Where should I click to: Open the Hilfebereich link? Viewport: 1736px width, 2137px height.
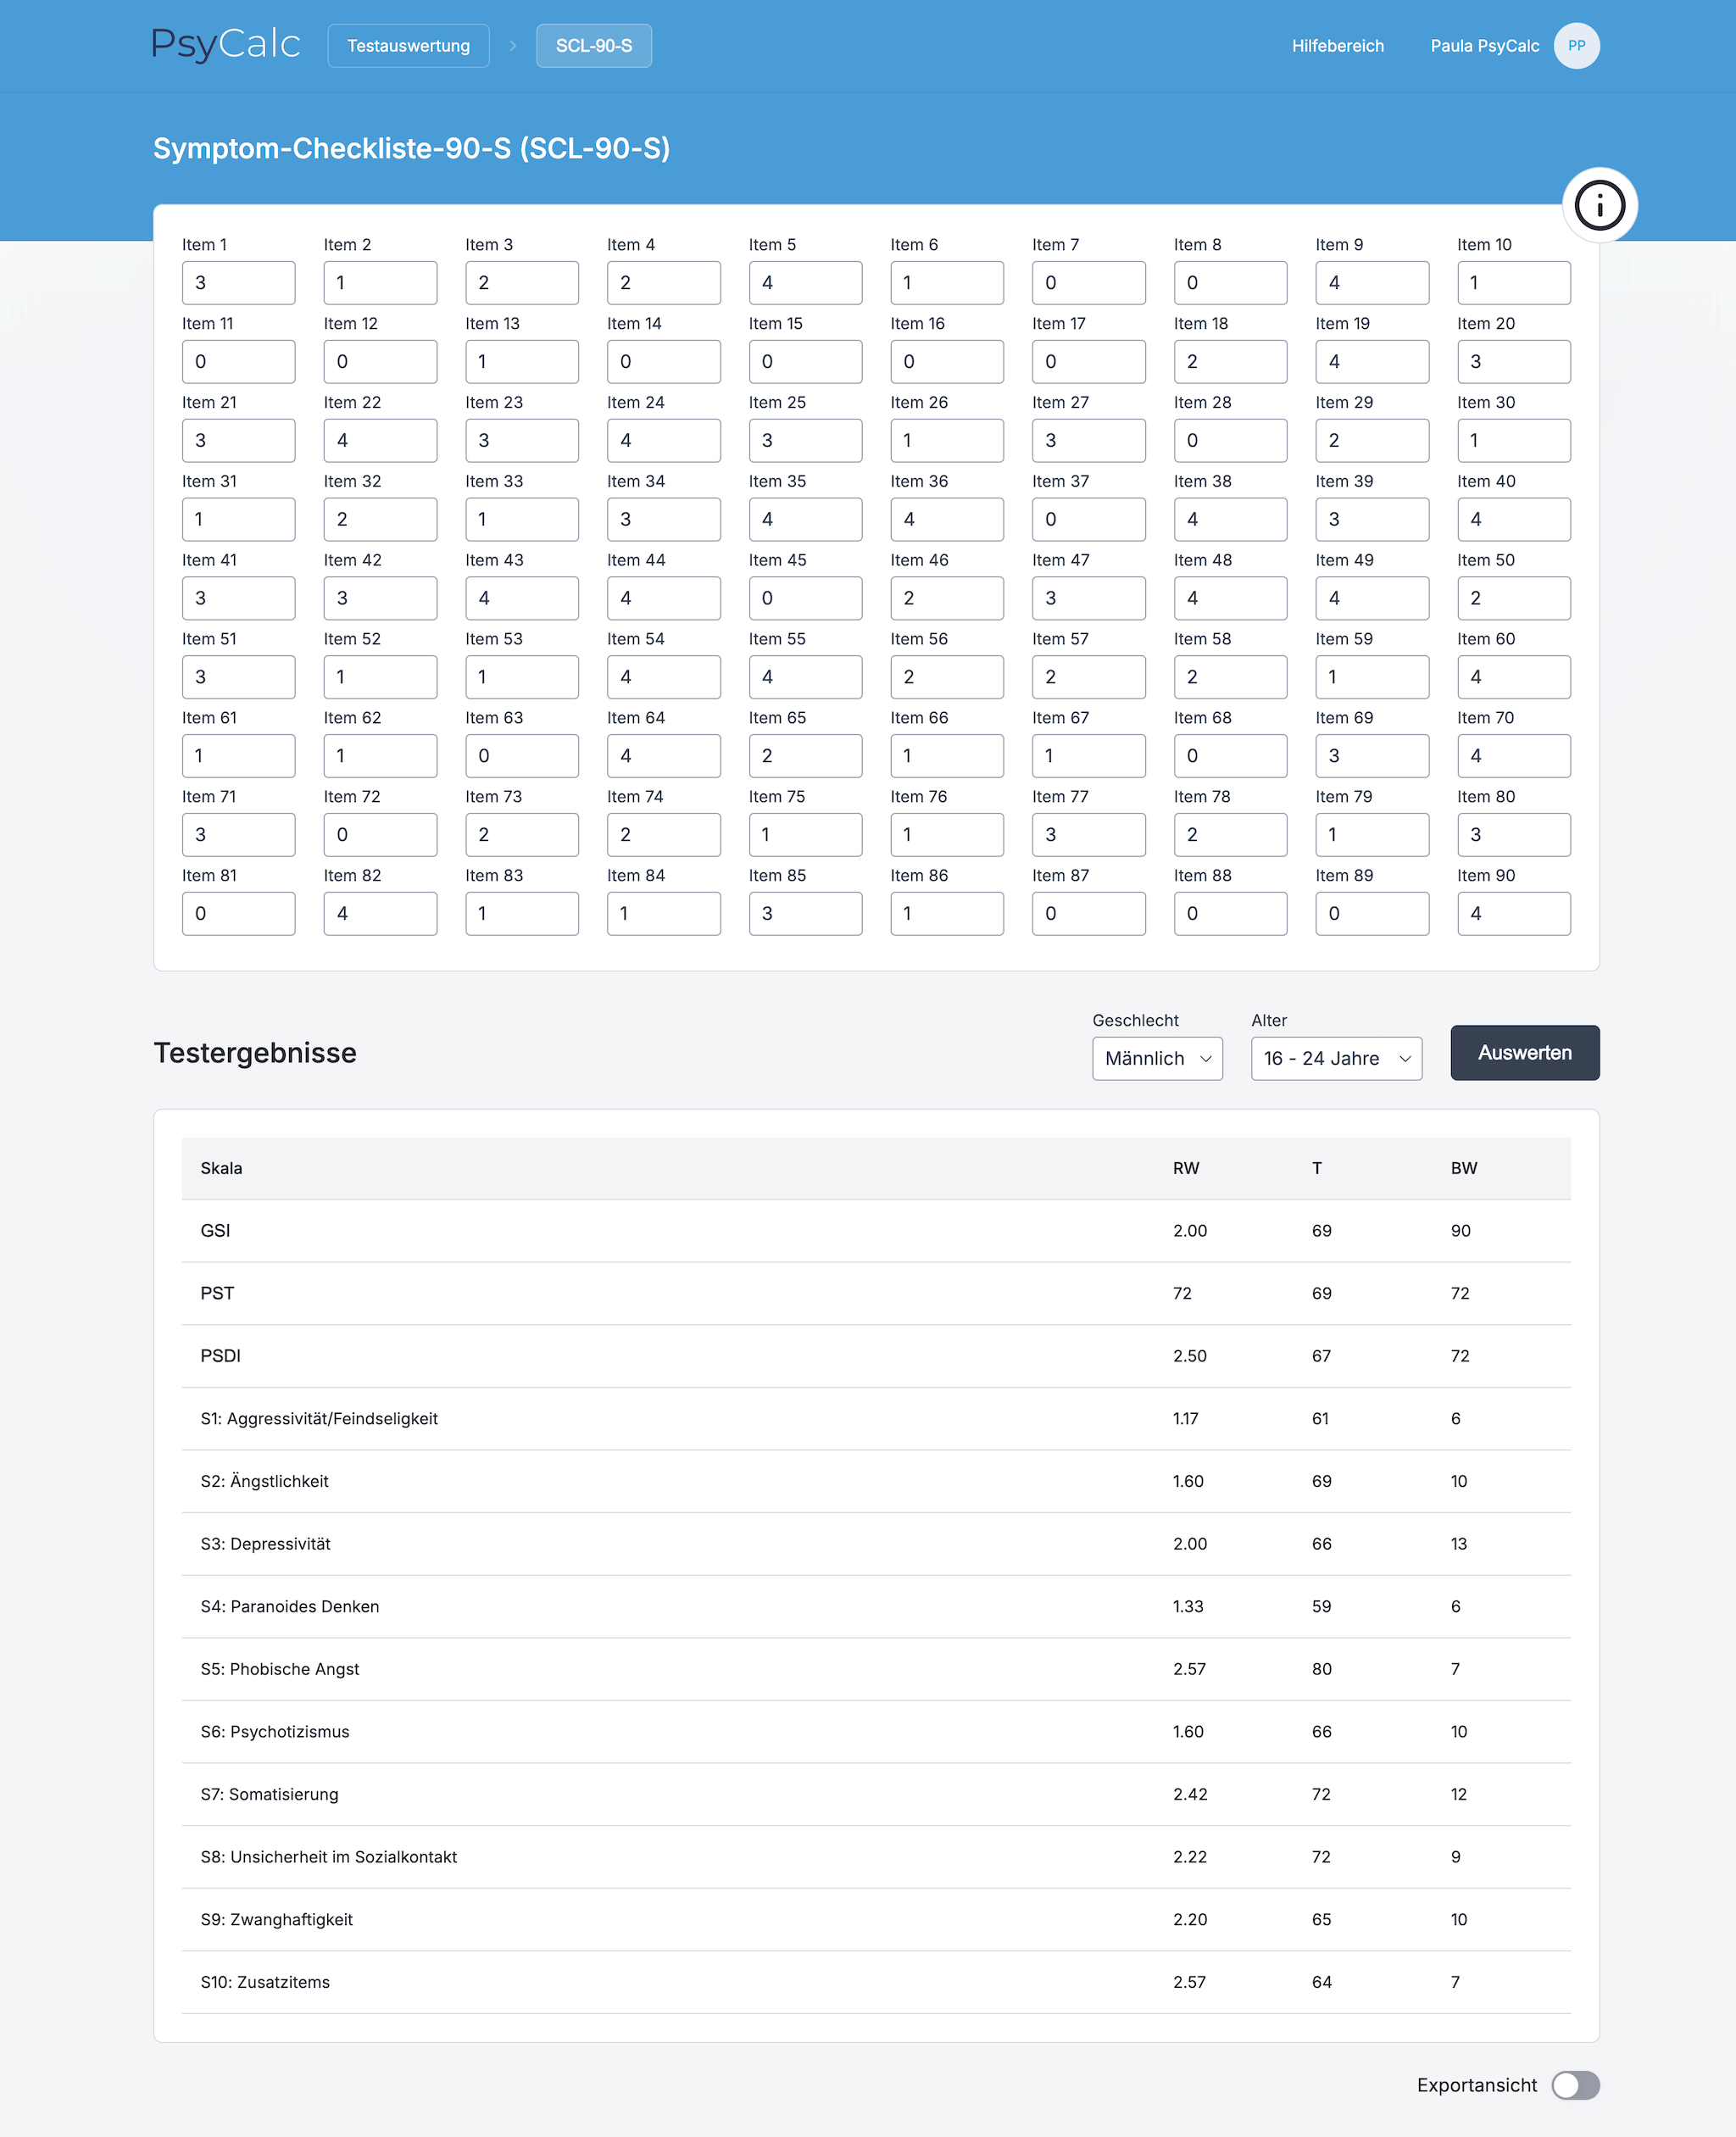click(1337, 46)
